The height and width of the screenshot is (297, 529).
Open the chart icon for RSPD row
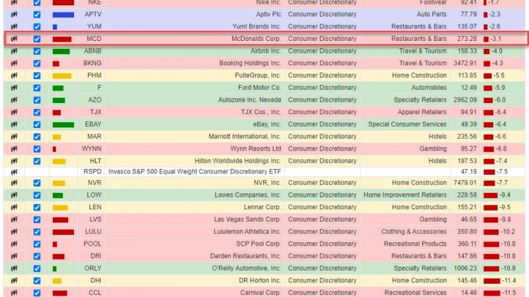[14, 172]
